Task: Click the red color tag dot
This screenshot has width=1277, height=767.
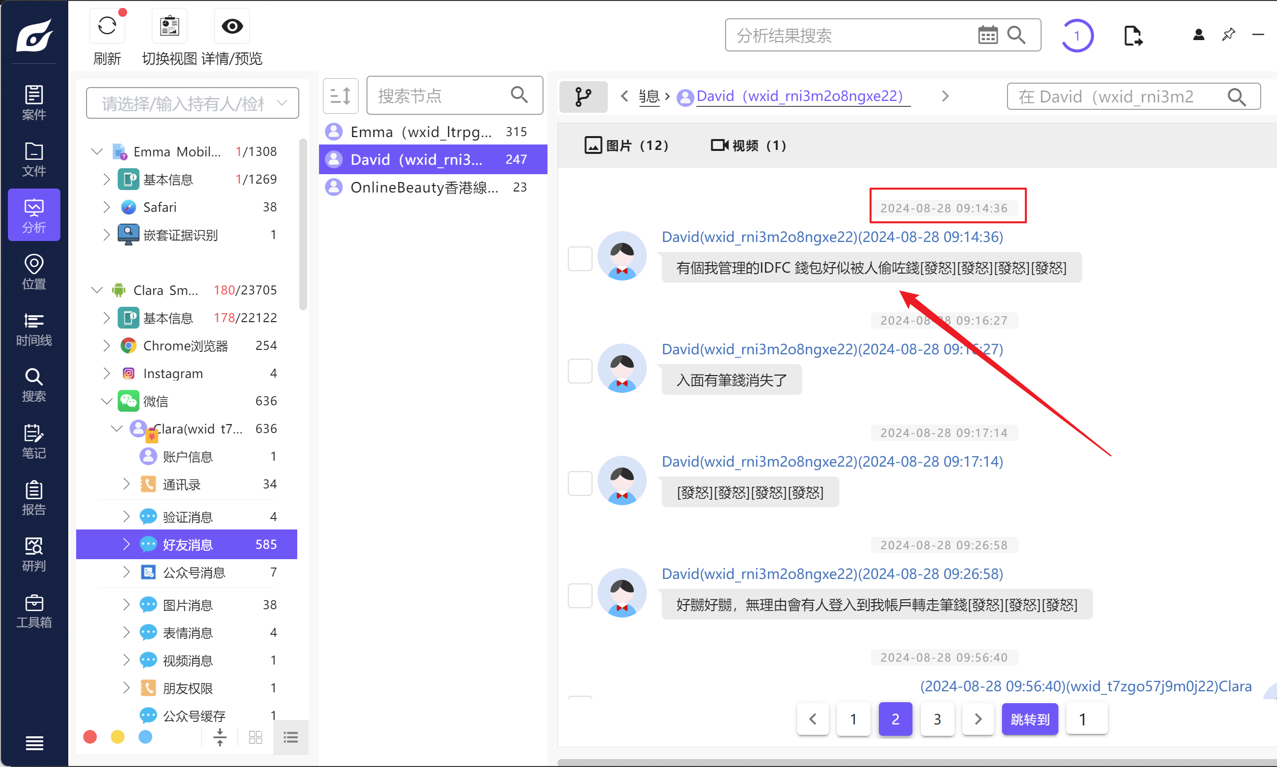Action: tap(90, 736)
